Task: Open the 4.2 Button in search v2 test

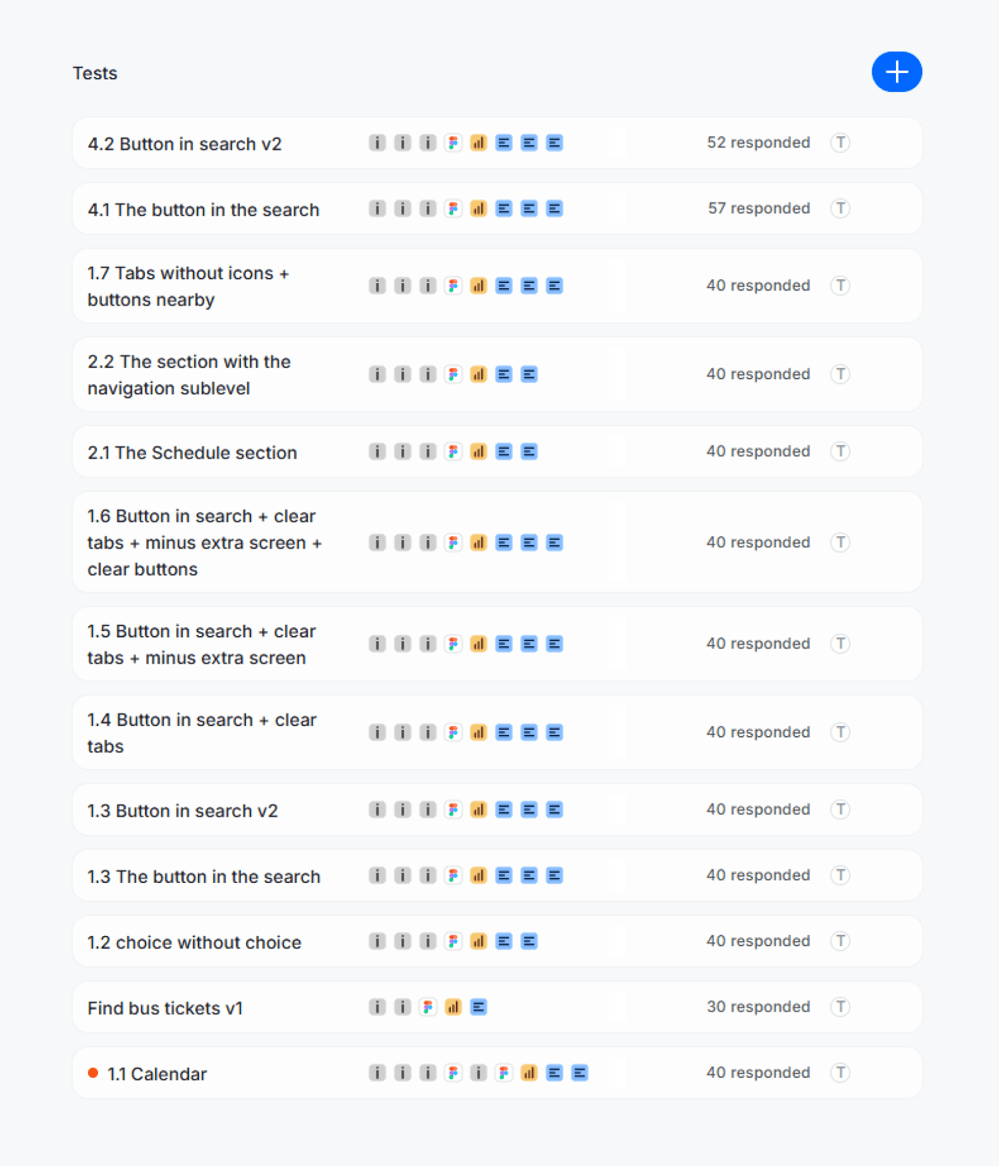Action: pos(497,143)
